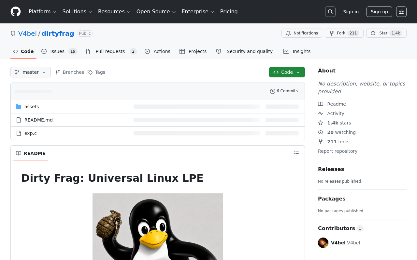Click 1.4k stars link
The height and width of the screenshot is (260, 417).
pos(339,123)
